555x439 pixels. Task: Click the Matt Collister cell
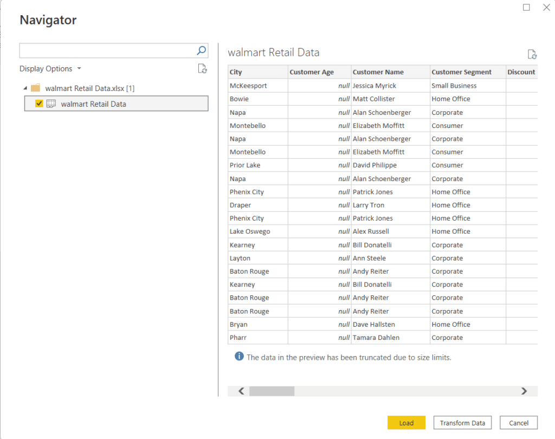391,99
